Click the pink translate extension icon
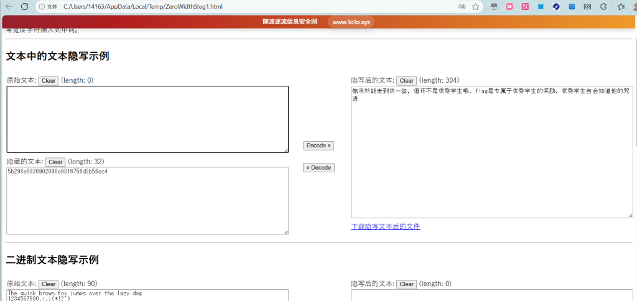The image size is (637, 301). (x=525, y=6)
